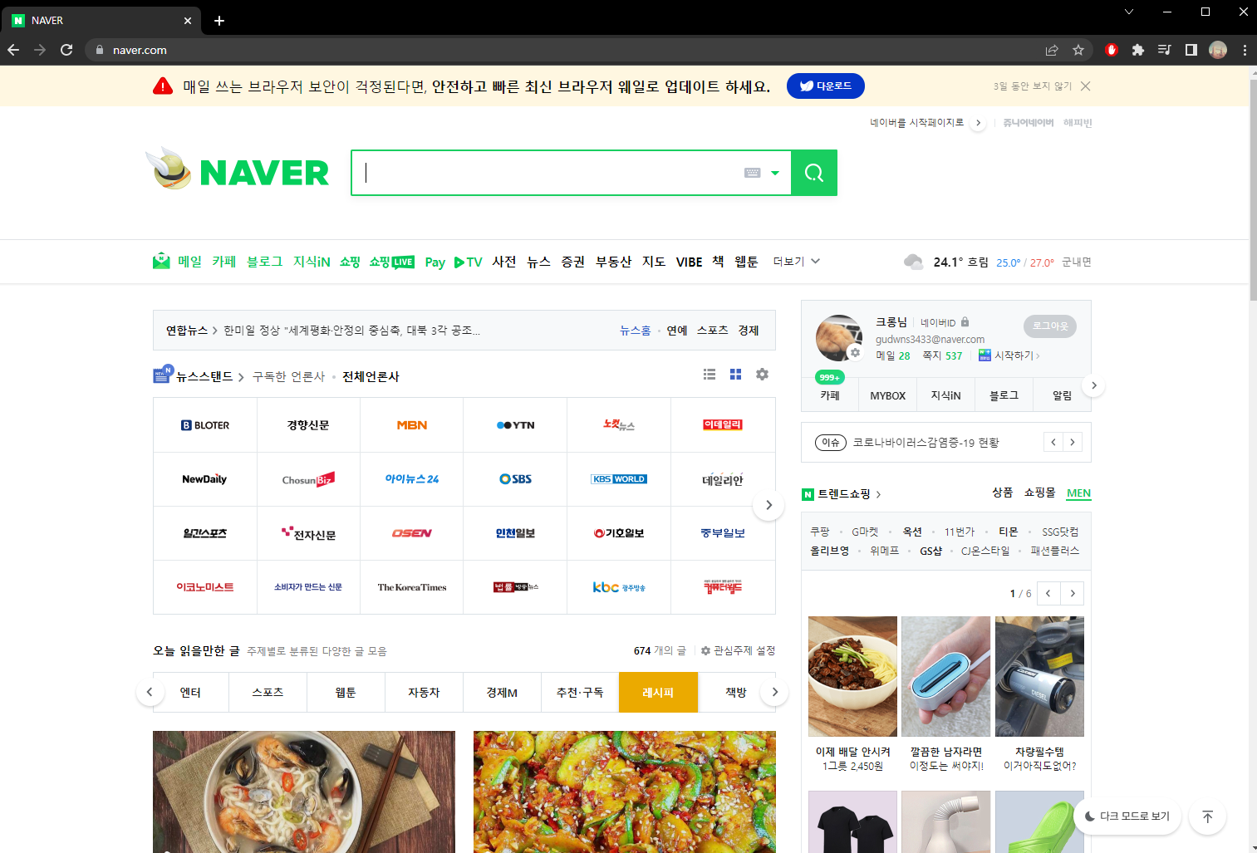Open the 쇼핑LIVE service link
The image size is (1257, 853).
392,262
